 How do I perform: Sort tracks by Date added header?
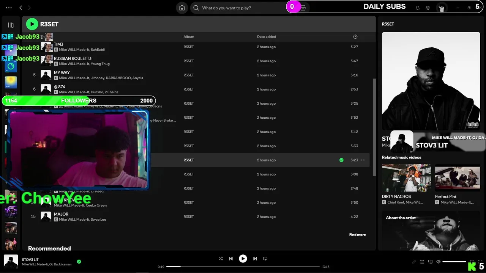tap(267, 37)
